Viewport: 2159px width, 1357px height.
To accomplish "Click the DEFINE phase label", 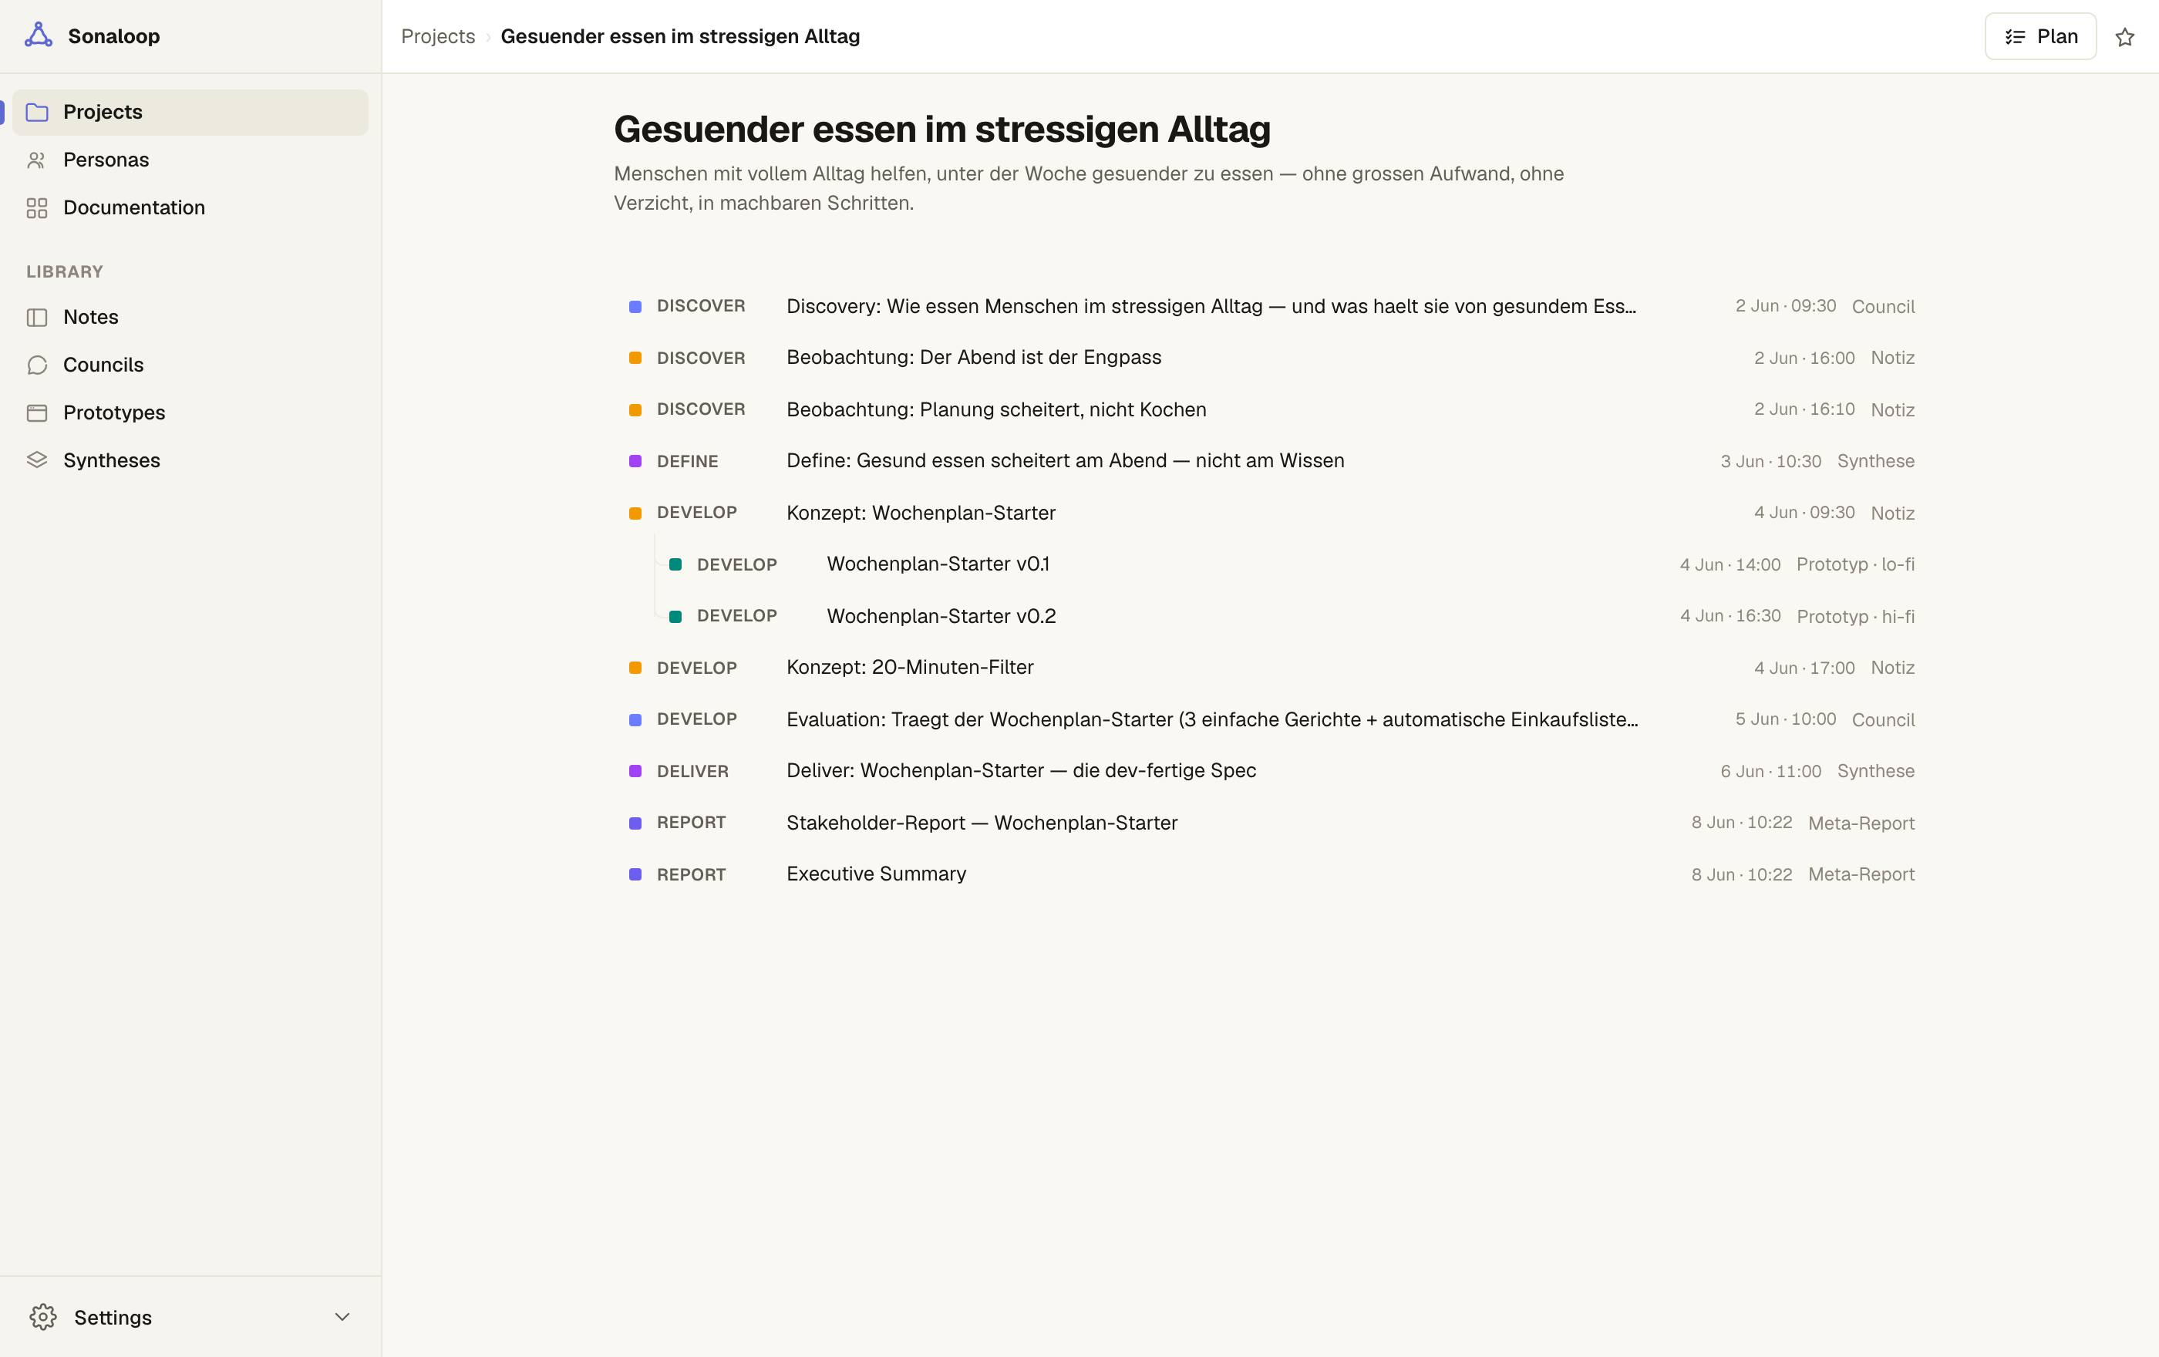I will pyautogui.click(x=687, y=462).
